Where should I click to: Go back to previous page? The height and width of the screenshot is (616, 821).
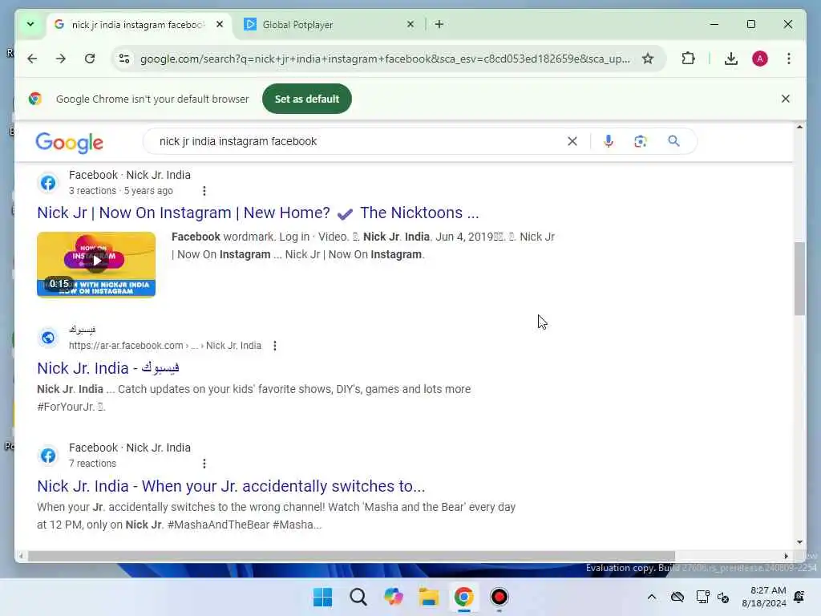pyautogui.click(x=32, y=59)
